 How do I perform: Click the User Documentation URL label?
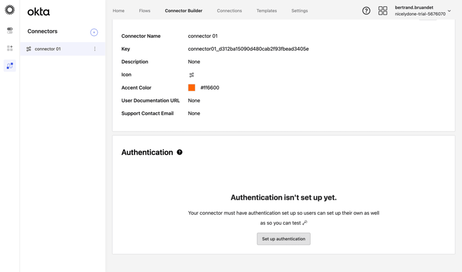(x=151, y=101)
